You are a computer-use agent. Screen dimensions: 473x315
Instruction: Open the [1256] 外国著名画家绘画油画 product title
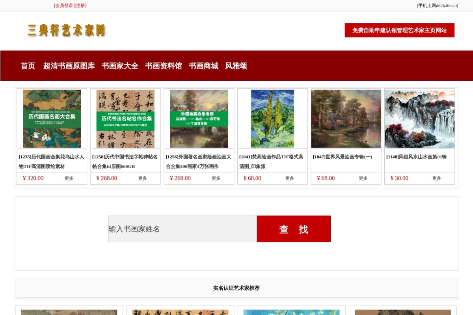[x=199, y=161]
